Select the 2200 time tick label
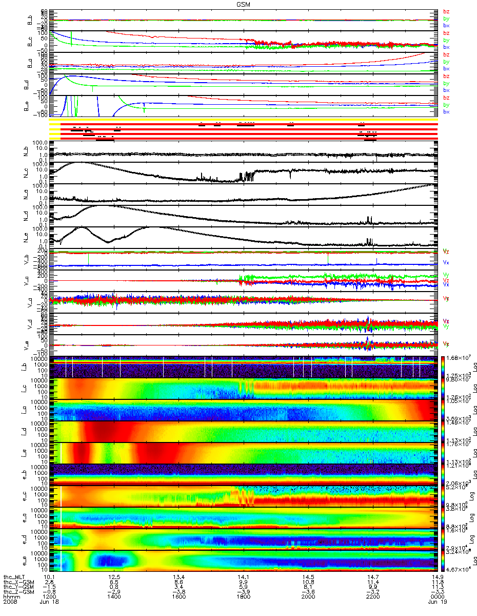The width and height of the screenshot is (477, 616). (372, 598)
